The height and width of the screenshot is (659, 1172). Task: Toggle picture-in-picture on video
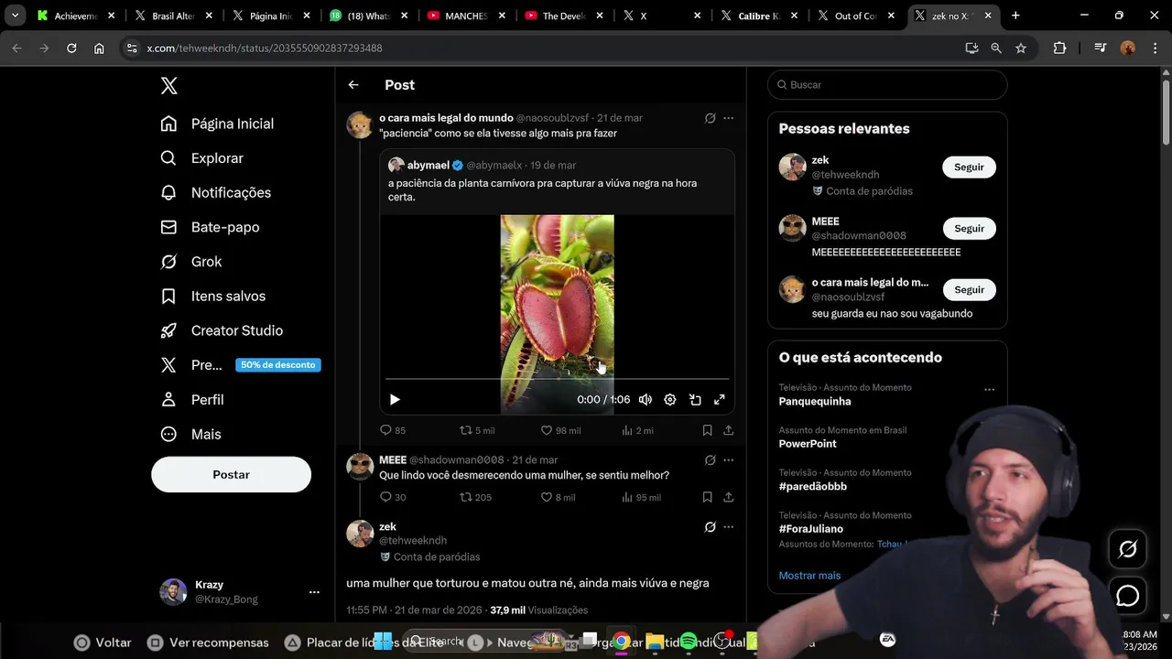pos(695,400)
